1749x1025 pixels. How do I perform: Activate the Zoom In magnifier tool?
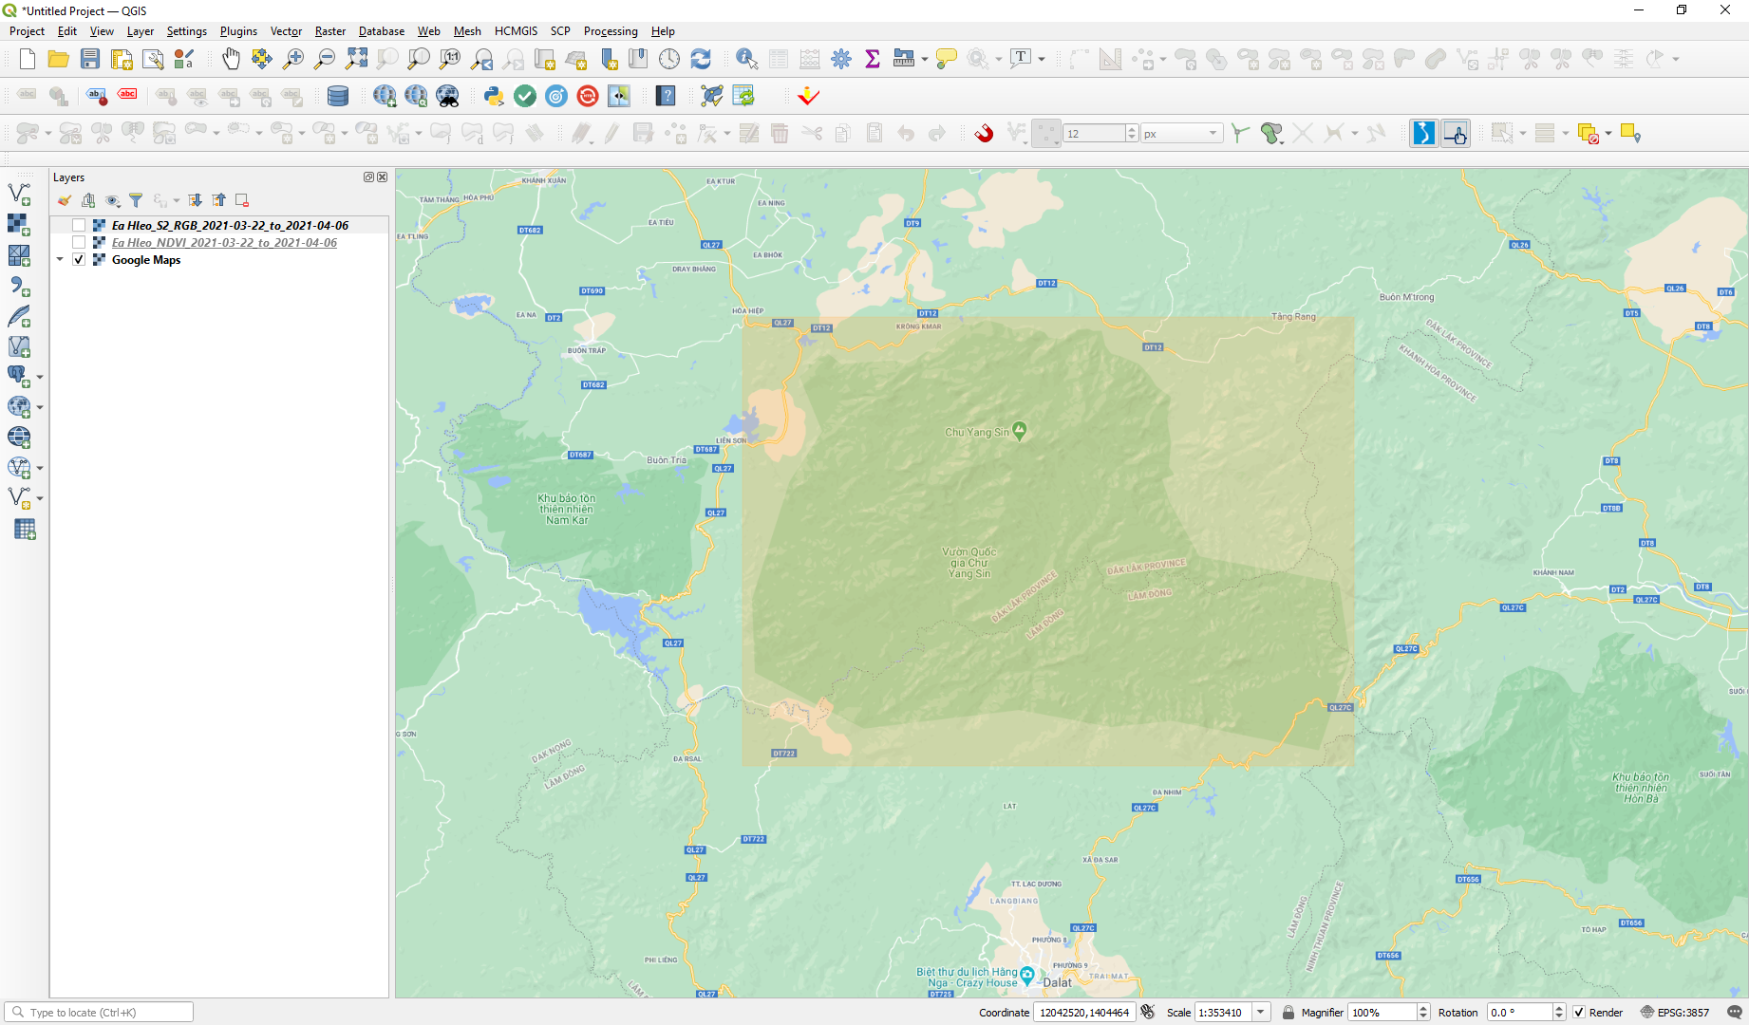(x=293, y=59)
